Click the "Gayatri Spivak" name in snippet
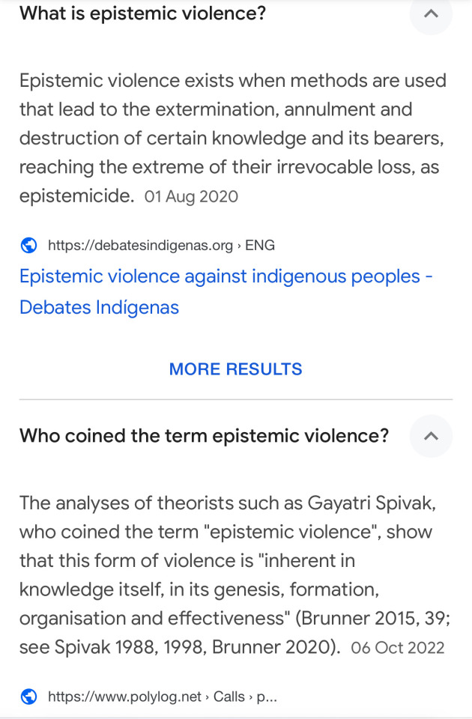472x719 pixels. point(371,503)
